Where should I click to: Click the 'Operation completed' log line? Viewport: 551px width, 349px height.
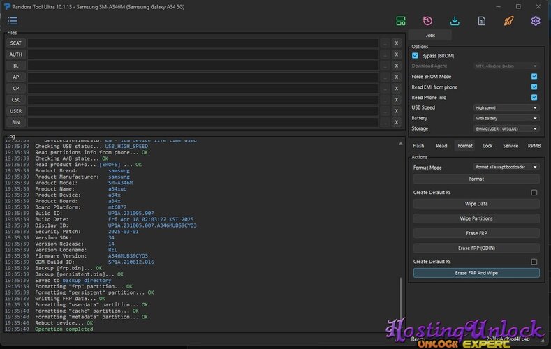(64, 329)
